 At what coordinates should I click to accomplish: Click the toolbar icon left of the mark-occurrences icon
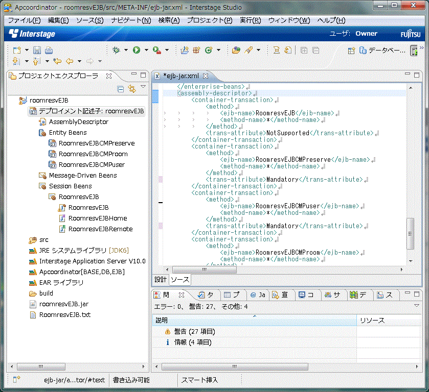tap(276, 50)
